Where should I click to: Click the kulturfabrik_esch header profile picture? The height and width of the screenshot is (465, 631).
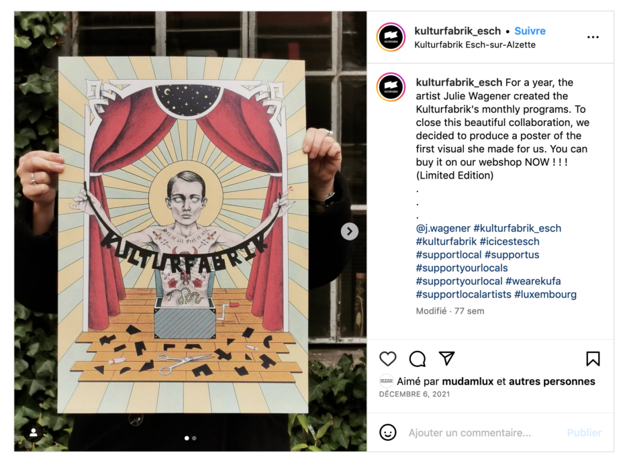(x=391, y=37)
